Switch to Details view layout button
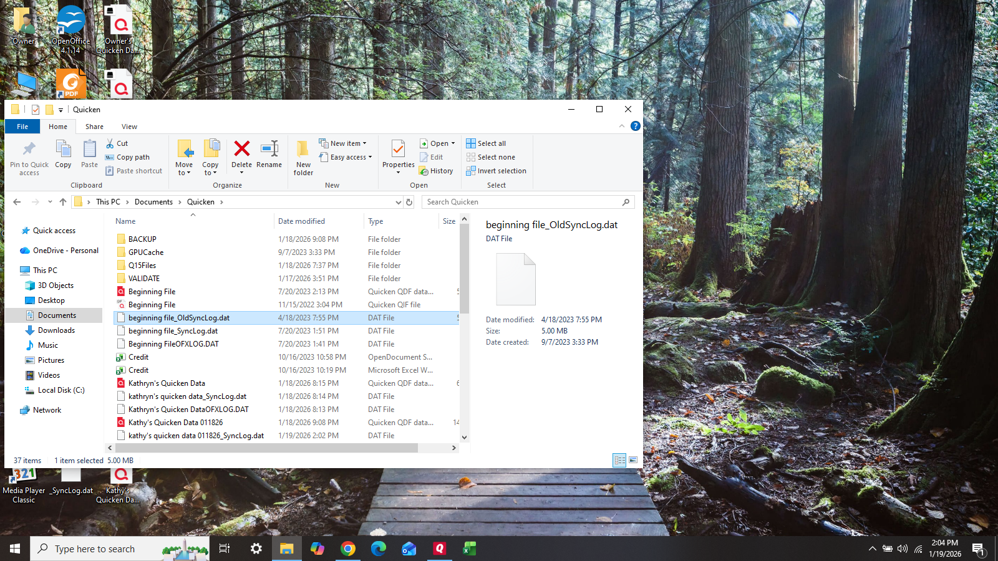This screenshot has width=998, height=561. click(x=619, y=460)
